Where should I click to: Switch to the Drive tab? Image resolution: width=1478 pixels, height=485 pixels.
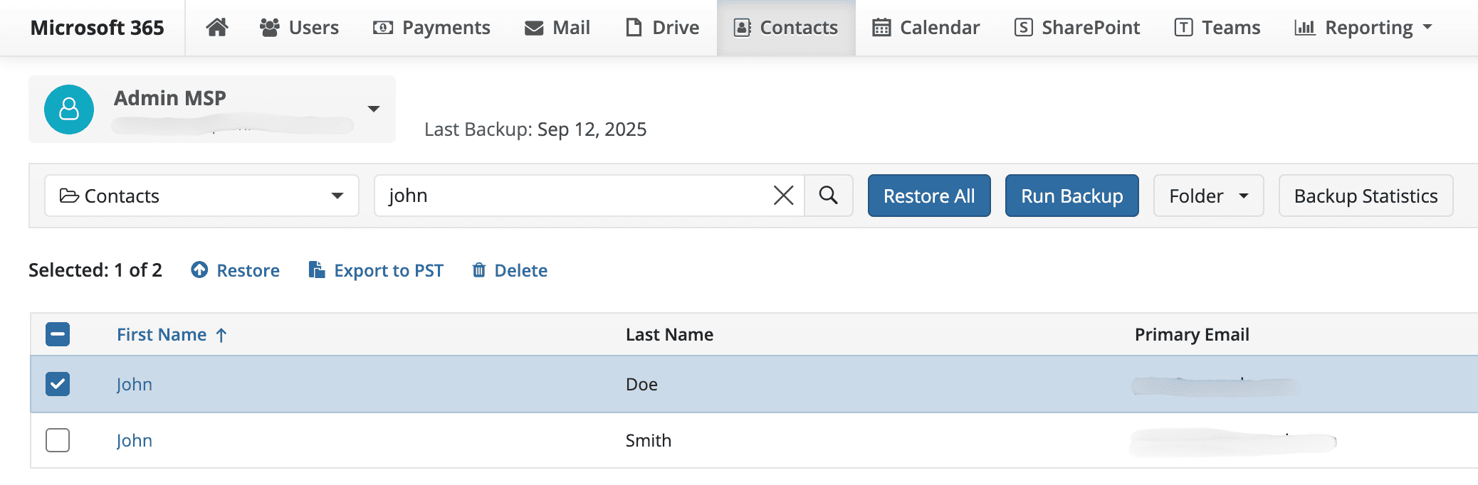click(x=662, y=28)
